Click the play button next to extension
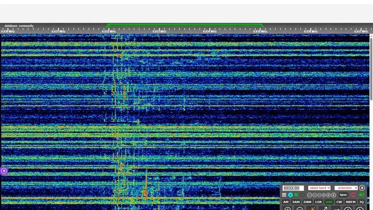Screen dimensions: 373x210 (362, 188)
